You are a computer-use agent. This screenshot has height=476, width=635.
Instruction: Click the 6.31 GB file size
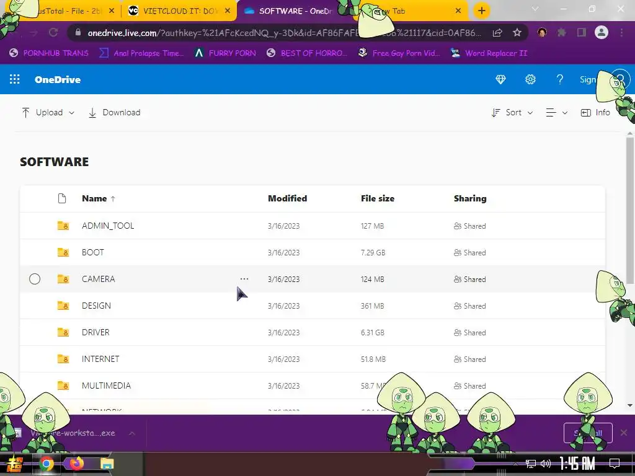373,333
